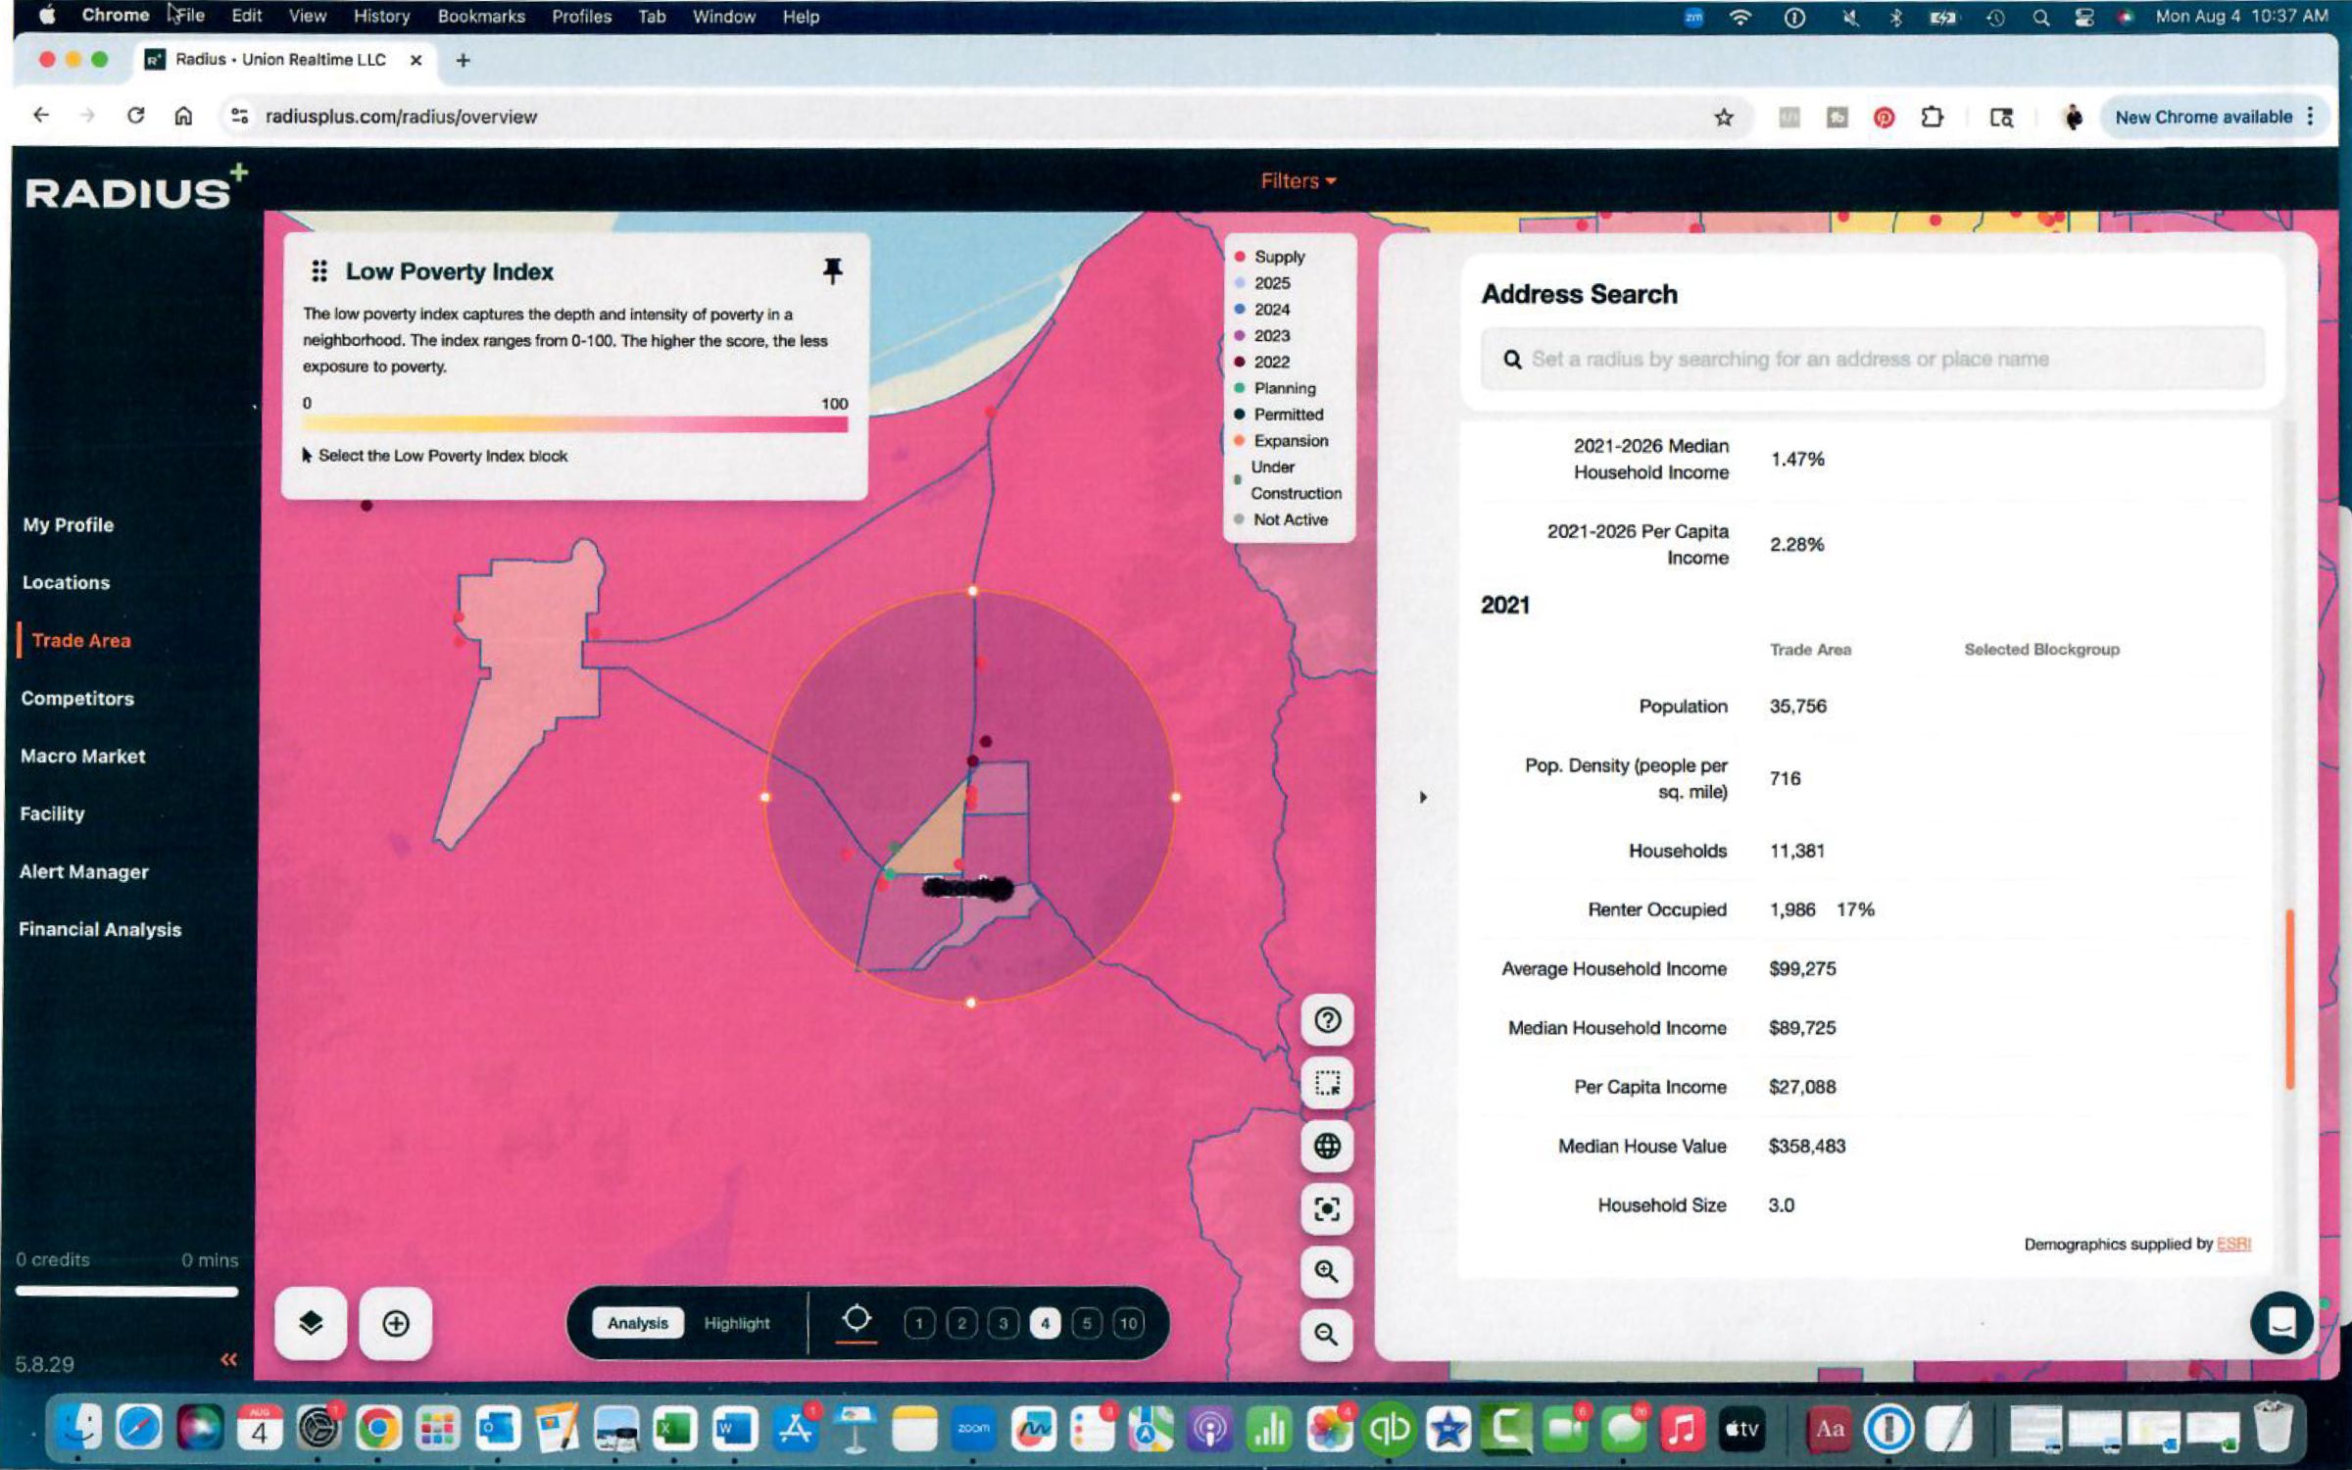The height and width of the screenshot is (1470, 2352).
Task: Open the Filters dropdown
Action: [x=1298, y=181]
